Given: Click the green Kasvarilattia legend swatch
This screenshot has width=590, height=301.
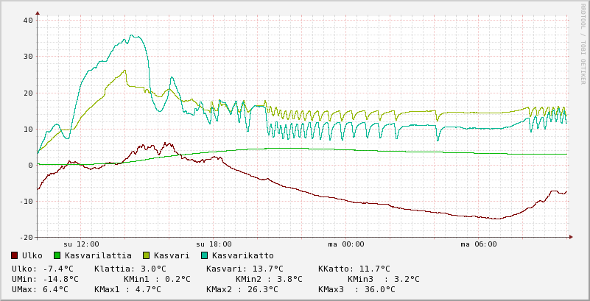Looking at the screenshot, I should [x=57, y=255].
